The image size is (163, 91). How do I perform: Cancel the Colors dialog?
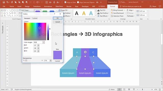tap(58, 22)
